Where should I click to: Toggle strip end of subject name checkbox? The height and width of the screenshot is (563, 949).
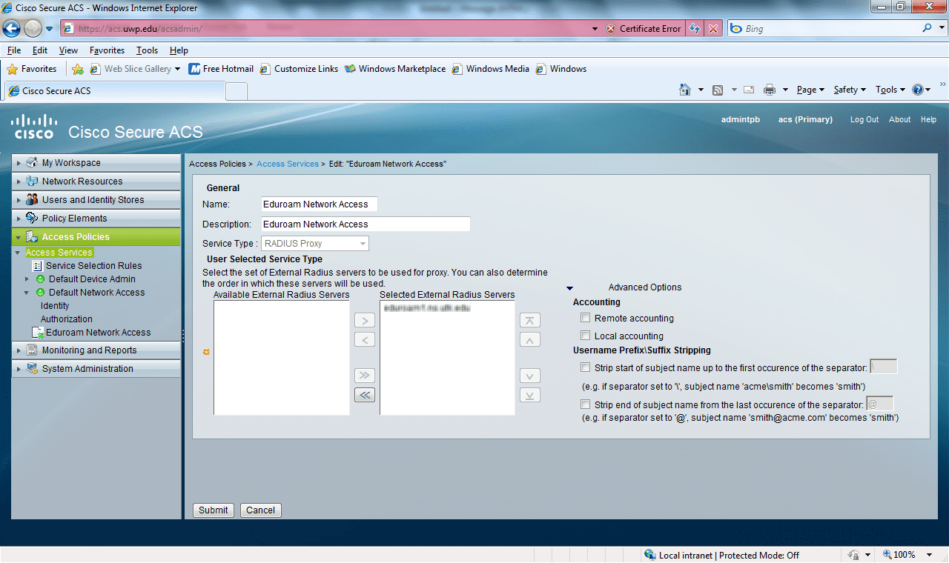pyautogui.click(x=586, y=404)
